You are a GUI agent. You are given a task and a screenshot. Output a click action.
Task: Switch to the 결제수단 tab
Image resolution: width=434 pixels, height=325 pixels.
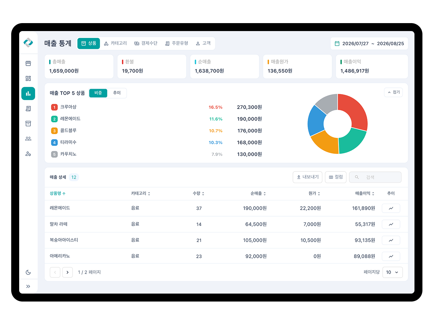point(146,43)
